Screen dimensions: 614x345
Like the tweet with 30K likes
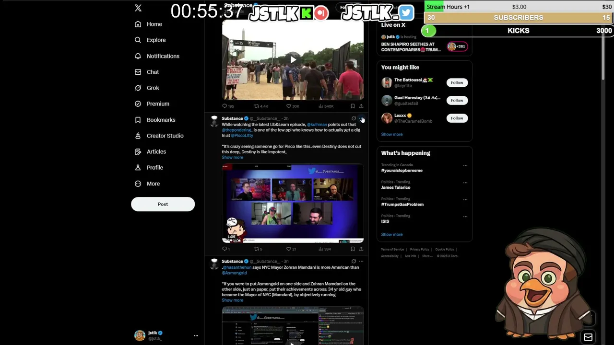pos(293,106)
